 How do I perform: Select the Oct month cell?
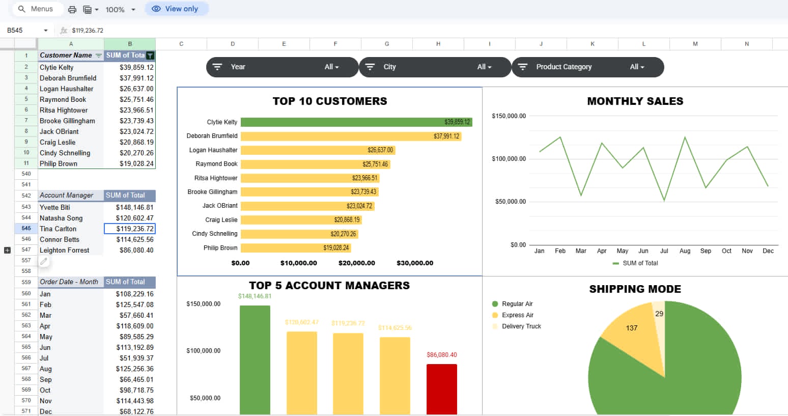[x=71, y=390]
